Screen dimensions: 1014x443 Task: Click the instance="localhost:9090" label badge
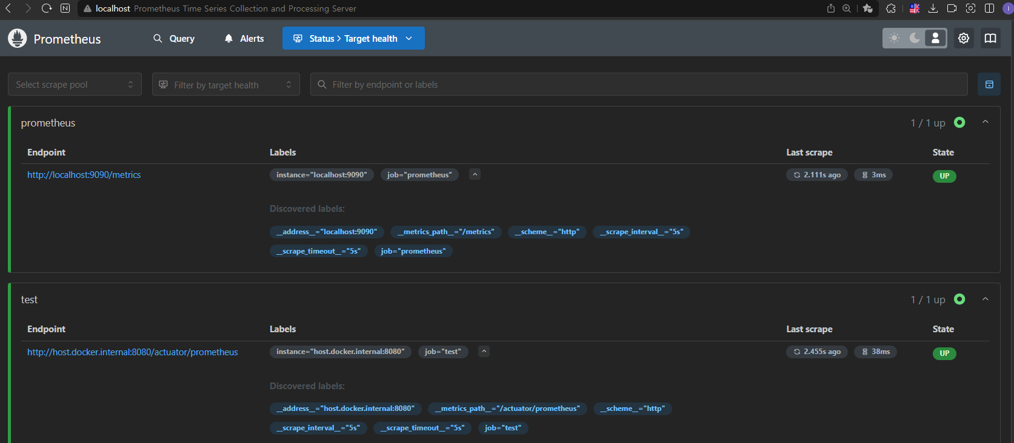[x=322, y=175]
